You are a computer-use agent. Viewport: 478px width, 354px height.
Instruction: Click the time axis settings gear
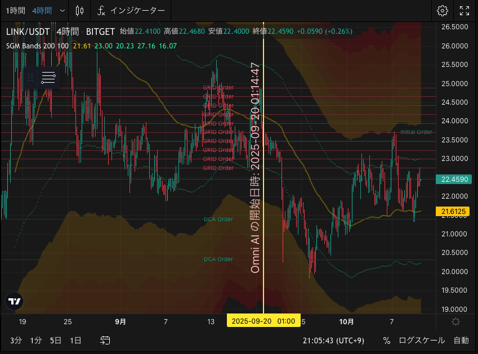click(455, 321)
